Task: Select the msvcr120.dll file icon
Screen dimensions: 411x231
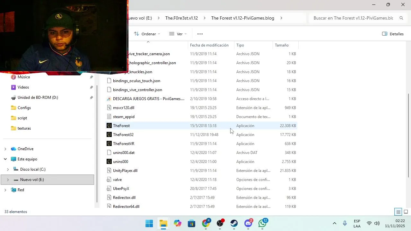Action: [x=109, y=108]
